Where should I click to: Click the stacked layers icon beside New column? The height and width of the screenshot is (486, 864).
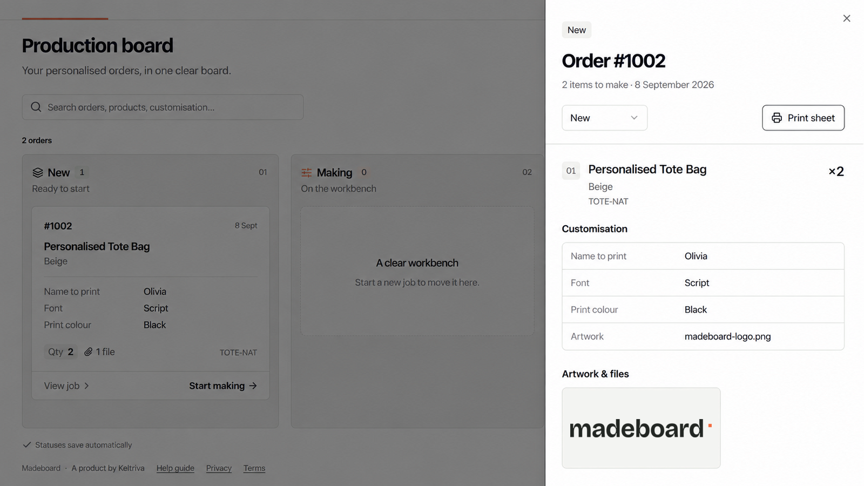[38, 172]
